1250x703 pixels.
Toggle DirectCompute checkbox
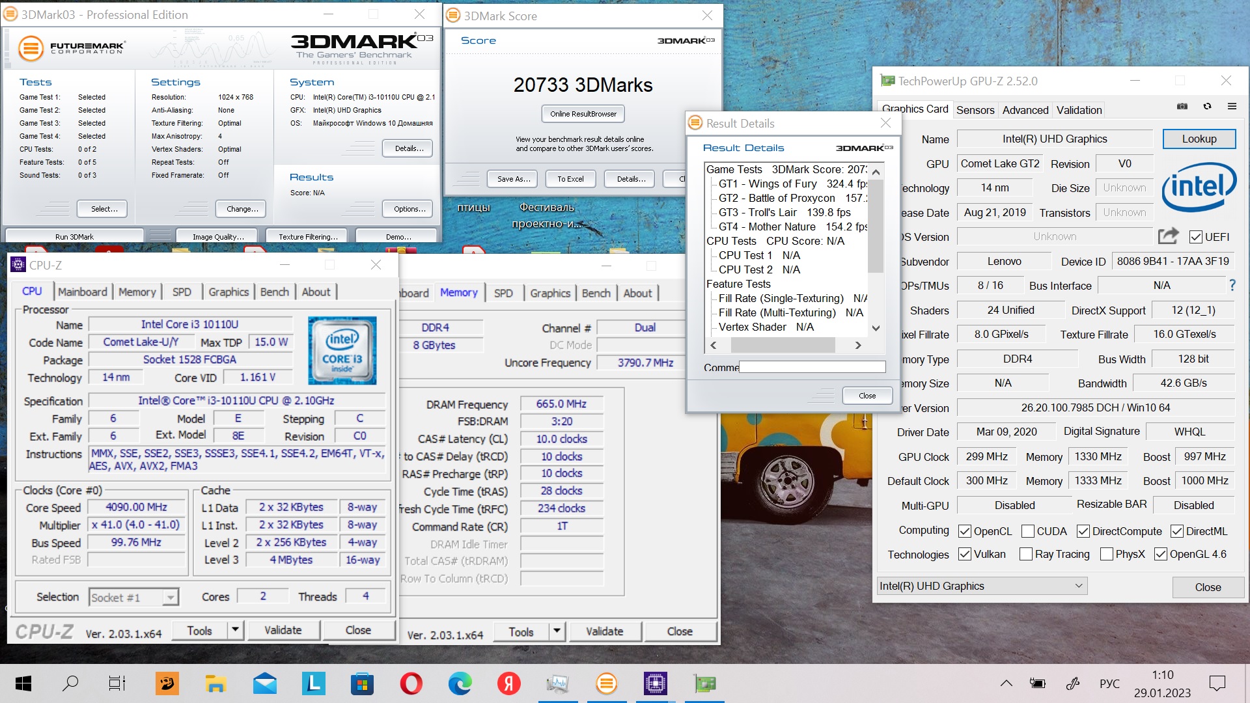pos(1083,531)
